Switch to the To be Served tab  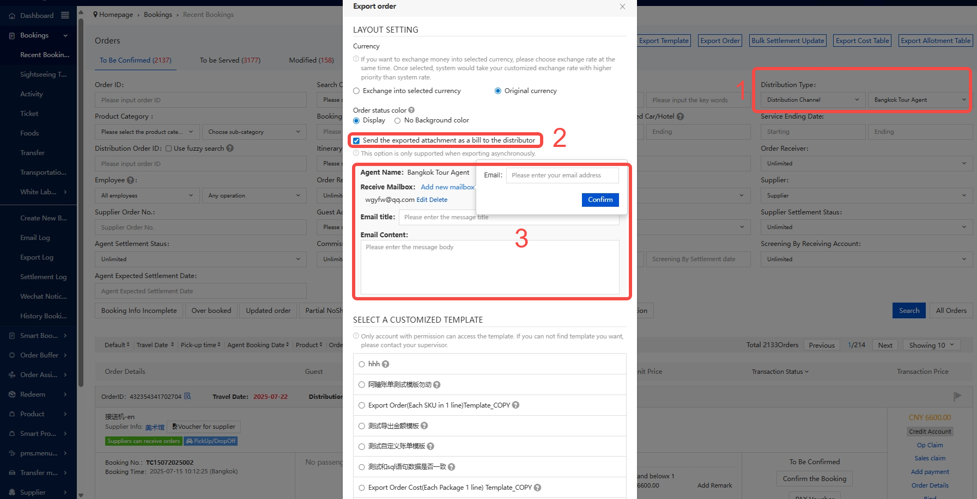click(x=230, y=60)
